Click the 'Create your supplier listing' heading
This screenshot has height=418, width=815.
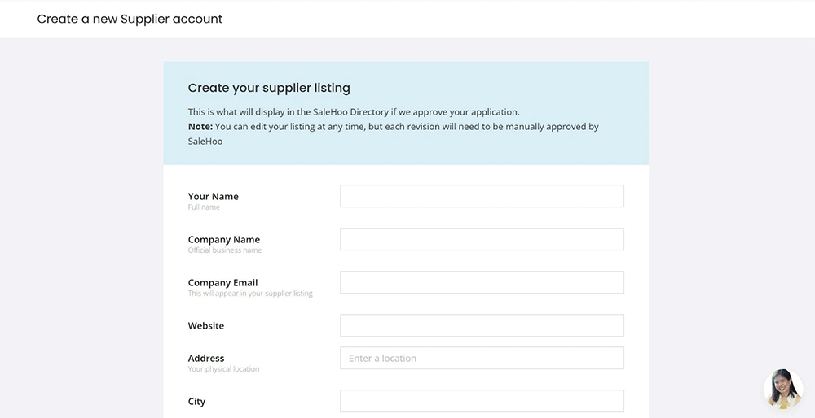click(x=269, y=88)
